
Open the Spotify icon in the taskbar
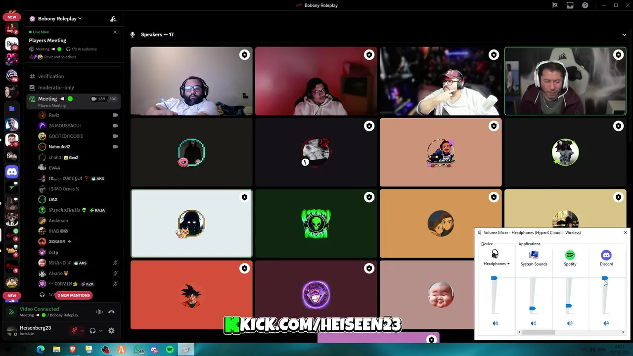[x=170, y=350]
